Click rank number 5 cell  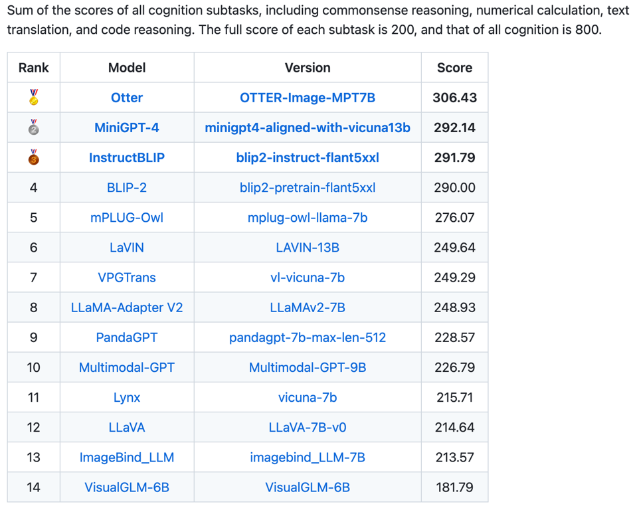click(33, 217)
